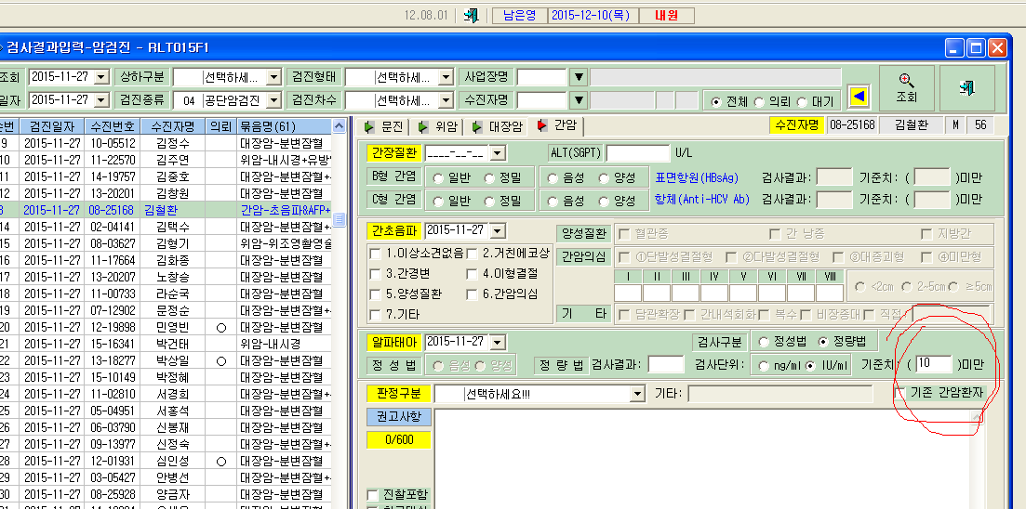Enable the 기존 간암환자 checkbox

click(x=900, y=393)
